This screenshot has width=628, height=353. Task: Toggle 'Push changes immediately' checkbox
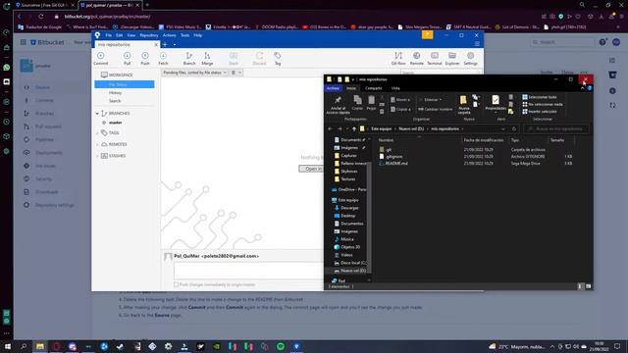pyautogui.click(x=176, y=284)
